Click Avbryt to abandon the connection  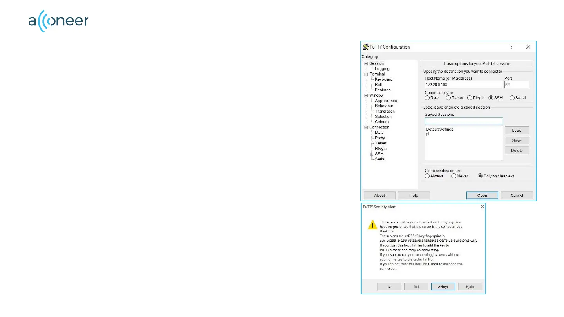click(443, 286)
